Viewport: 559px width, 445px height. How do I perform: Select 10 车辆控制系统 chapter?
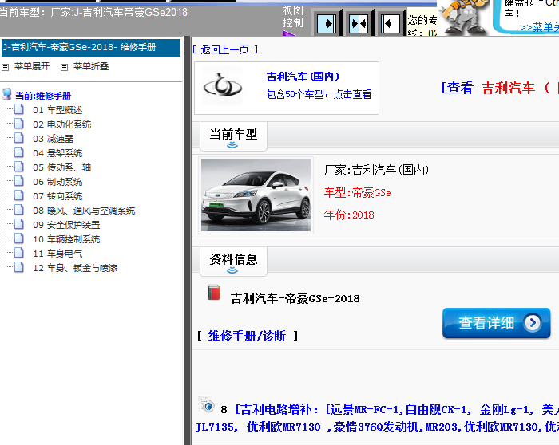pyautogui.click(x=66, y=239)
